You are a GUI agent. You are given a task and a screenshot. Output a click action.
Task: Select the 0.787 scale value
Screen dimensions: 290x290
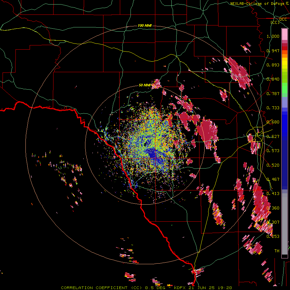click(273, 93)
